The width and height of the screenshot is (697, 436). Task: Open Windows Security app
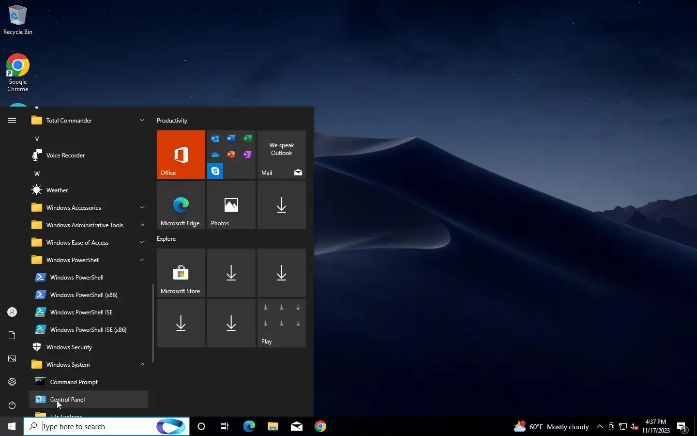[x=89, y=347]
